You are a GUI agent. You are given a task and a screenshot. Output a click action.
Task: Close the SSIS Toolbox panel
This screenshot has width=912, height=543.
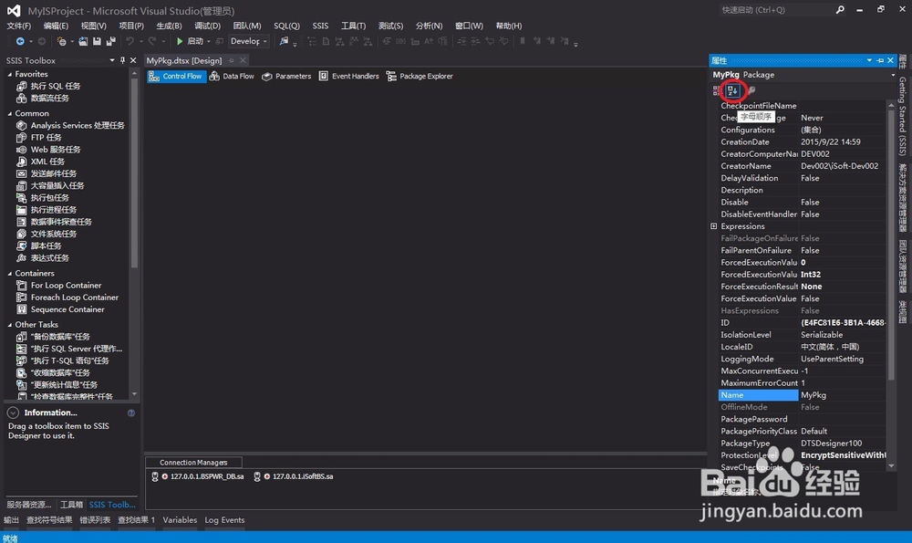point(133,60)
